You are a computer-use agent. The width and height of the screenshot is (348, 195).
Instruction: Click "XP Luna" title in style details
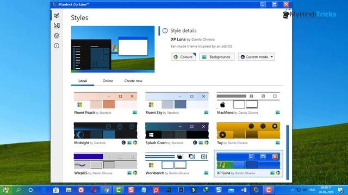click(x=178, y=40)
